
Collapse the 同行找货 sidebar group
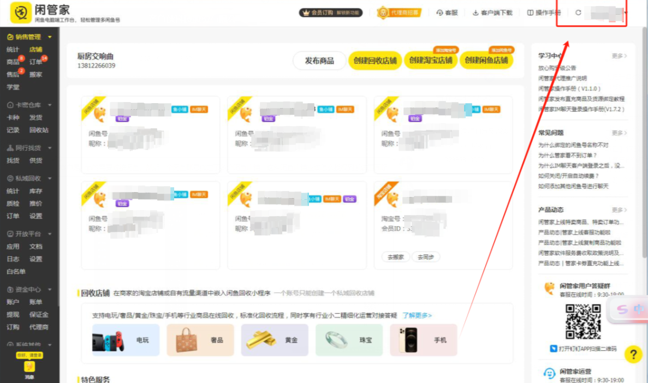pos(50,148)
